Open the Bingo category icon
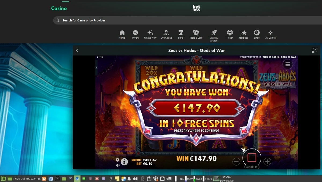This screenshot has width=322, height=182. (257, 33)
